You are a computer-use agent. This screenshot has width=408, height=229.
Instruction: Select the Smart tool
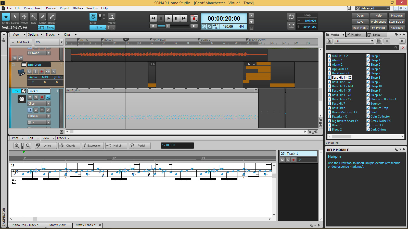coord(6,17)
